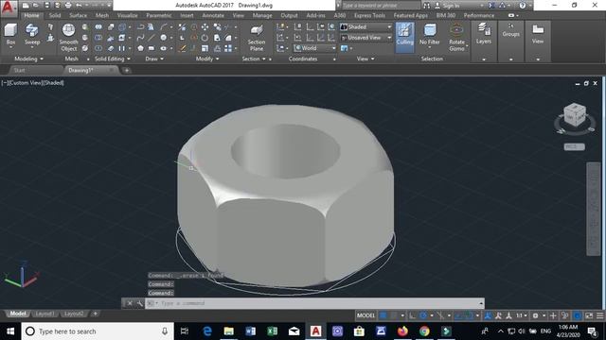Select the Box solid tool
This screenshot has height=340, width=606.
[10, 35]
